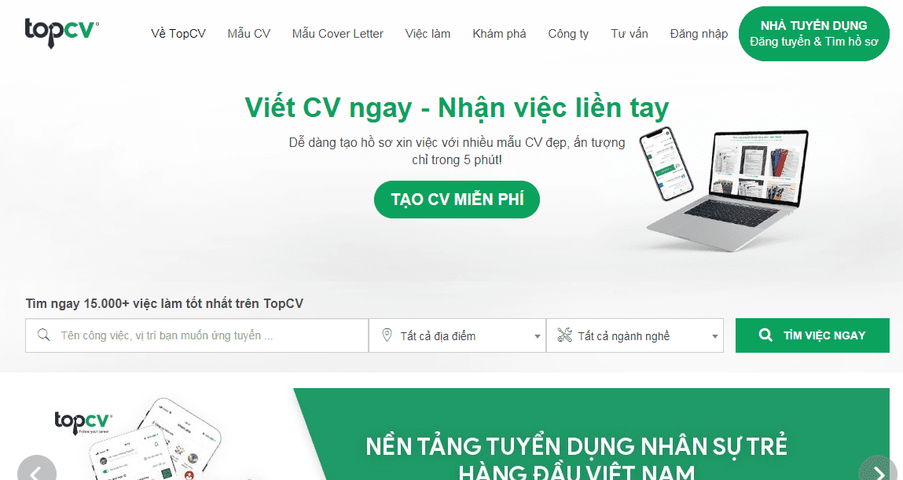Image resolution: width=903 pixels, height=480 pixels.
Task: Click the laptop and phone illustration
Action: [x=725, y=189]
